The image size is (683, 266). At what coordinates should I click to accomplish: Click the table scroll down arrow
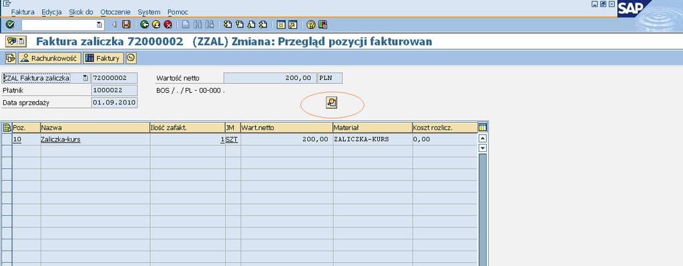pyautogui.click(x=483, y=148)
